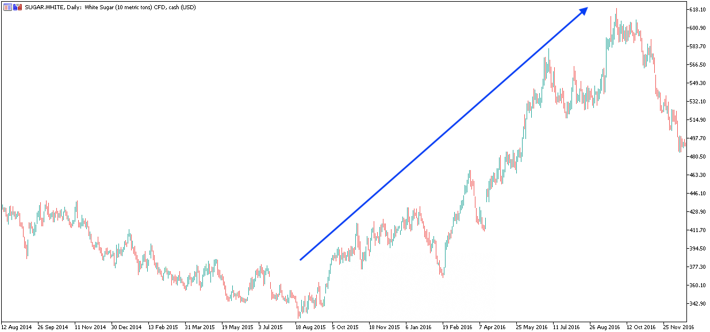
Task: Click the 549.30 price label
Action: click(x=697, y=83)
